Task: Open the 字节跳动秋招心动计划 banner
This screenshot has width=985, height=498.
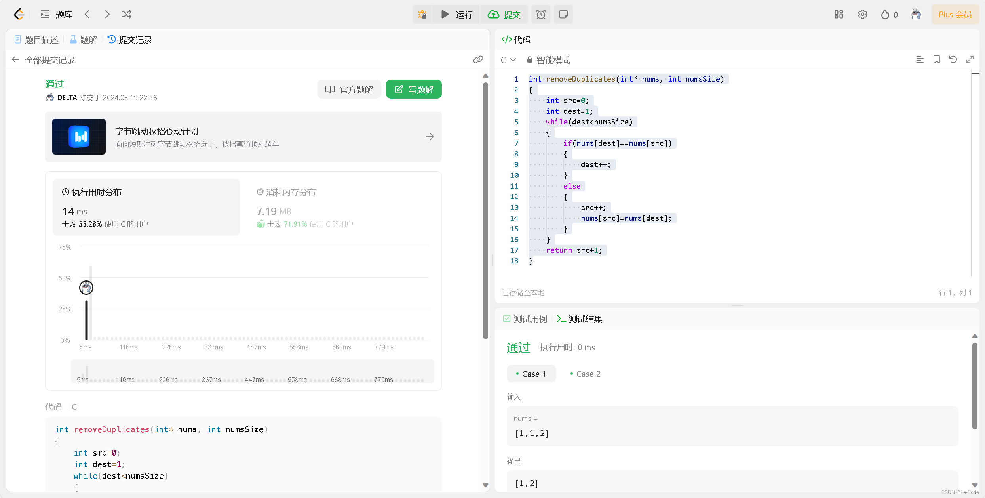Action: pos(243,137)
